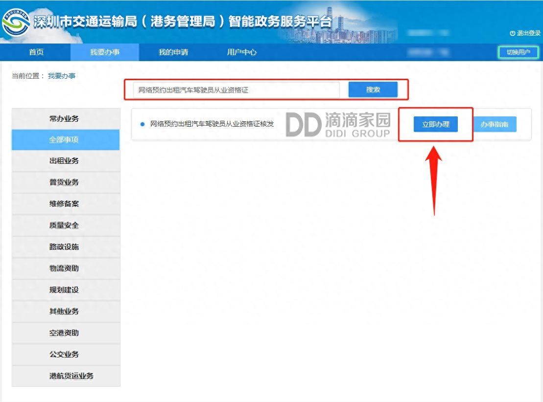Open the 公交业务 category
Image resolution: width=543 pixels, height=402 pixels.
(66, 354)
